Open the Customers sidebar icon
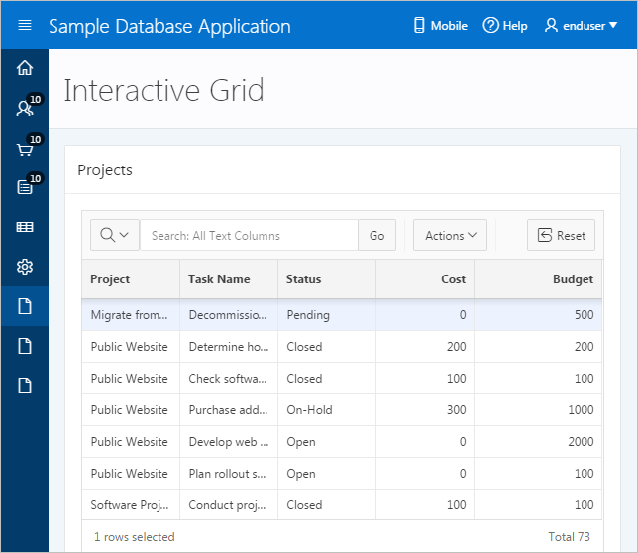 25,108
